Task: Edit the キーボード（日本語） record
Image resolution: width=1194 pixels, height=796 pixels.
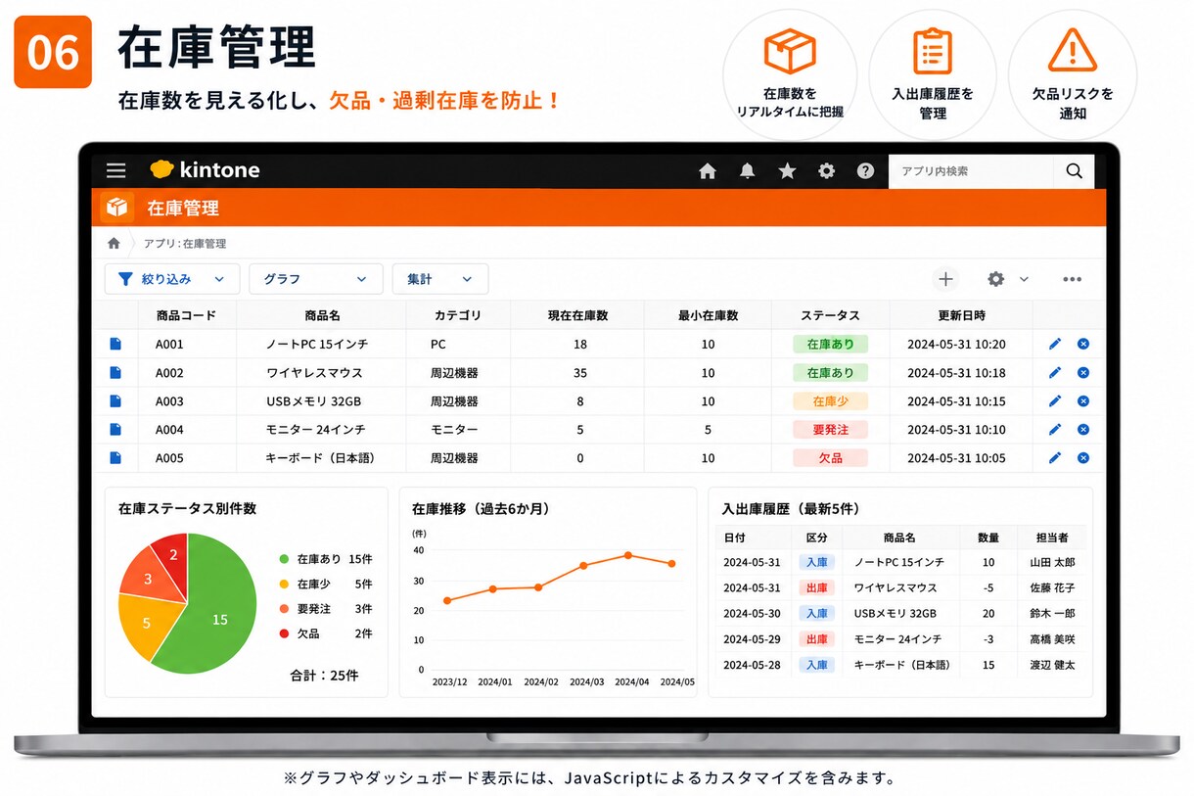Action: (x=1055, y=457)
